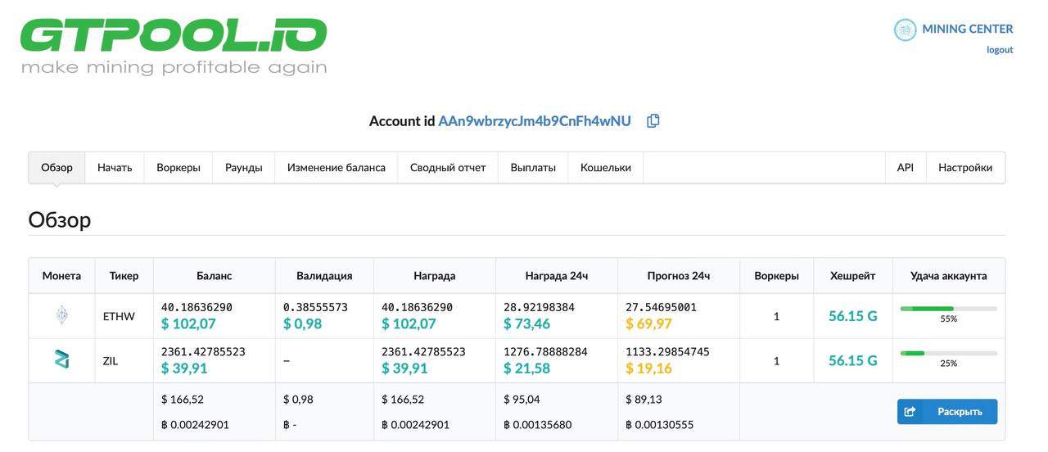The image size is (1048, 452).
Task: Select the Выплаты tab
Action: pos(533,168)
